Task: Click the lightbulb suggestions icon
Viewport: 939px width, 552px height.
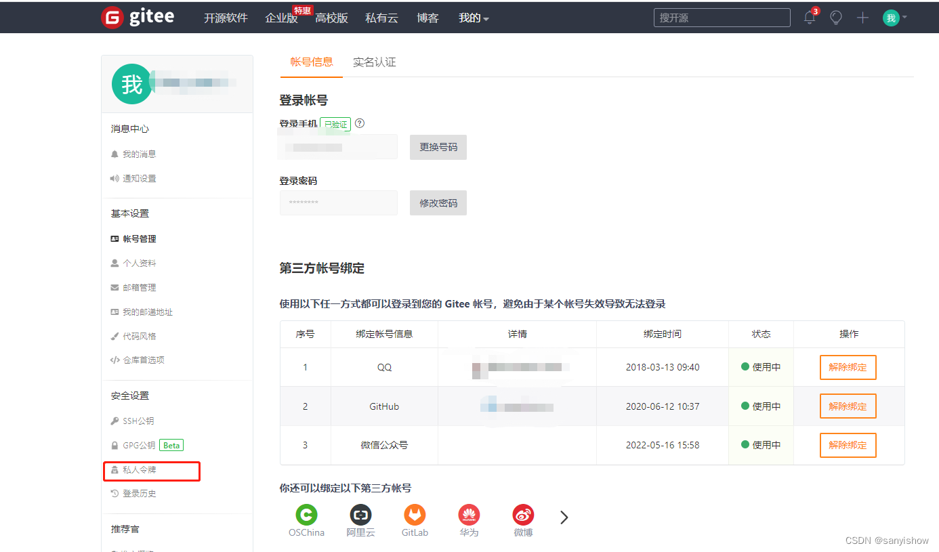Action: 835,18
